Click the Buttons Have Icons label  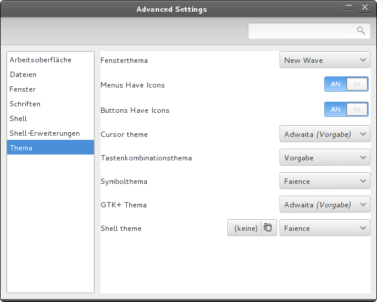point(135,110)
